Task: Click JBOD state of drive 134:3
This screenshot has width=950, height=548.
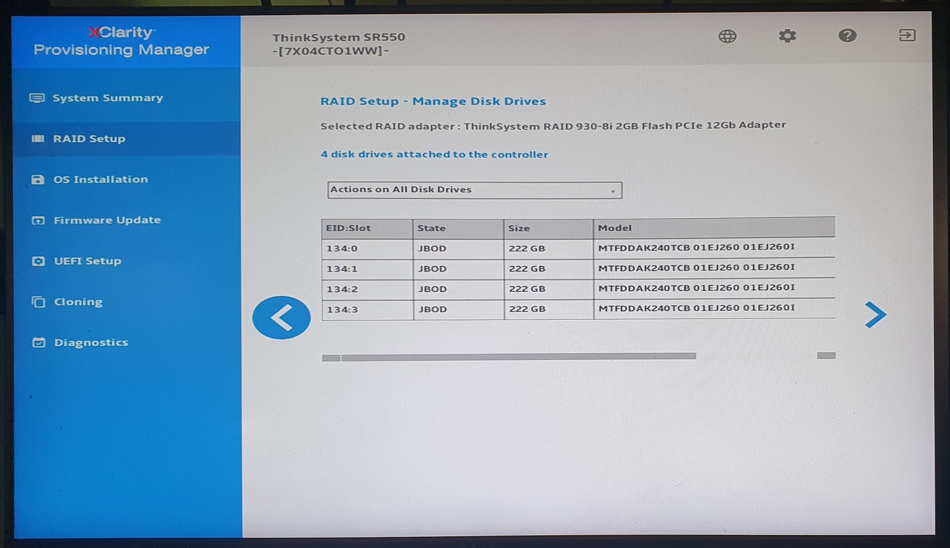Action: click(x=433, y=310)
